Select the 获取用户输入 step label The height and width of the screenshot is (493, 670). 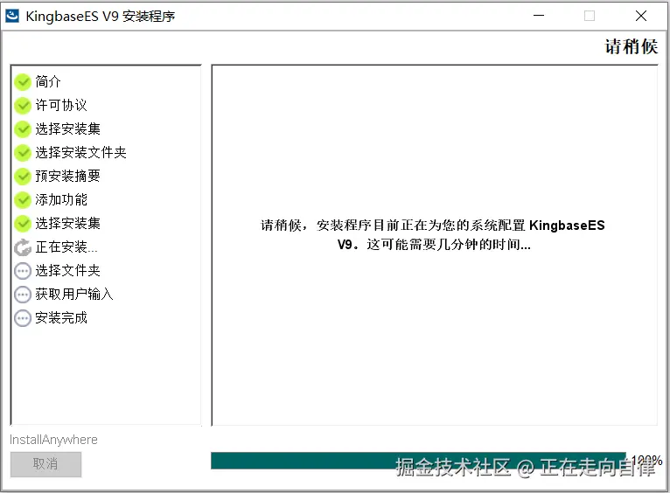coord(74,294)
